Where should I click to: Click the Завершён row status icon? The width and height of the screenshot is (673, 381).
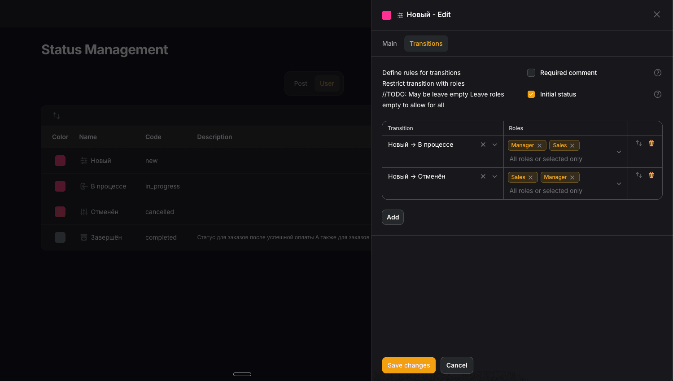[84, 237]
